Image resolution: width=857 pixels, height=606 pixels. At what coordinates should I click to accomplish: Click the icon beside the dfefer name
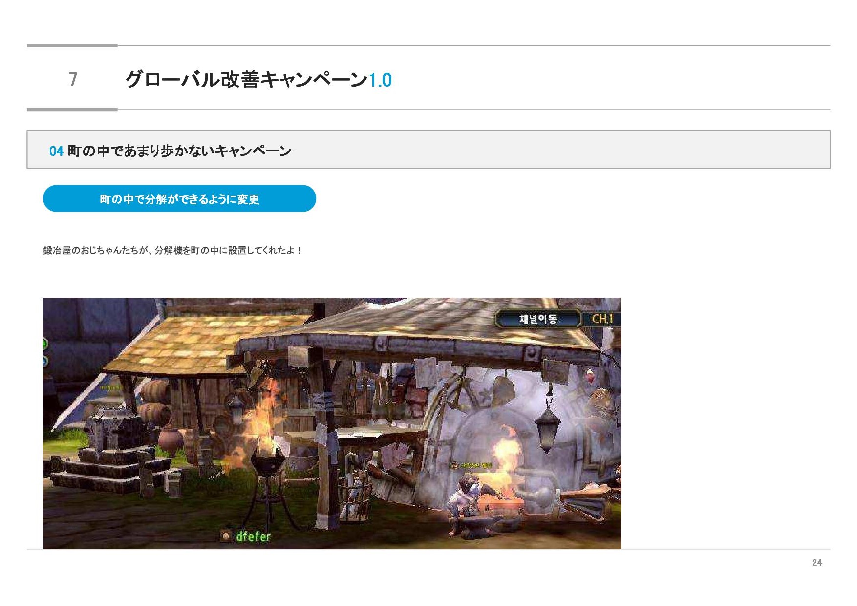point(226,536)
